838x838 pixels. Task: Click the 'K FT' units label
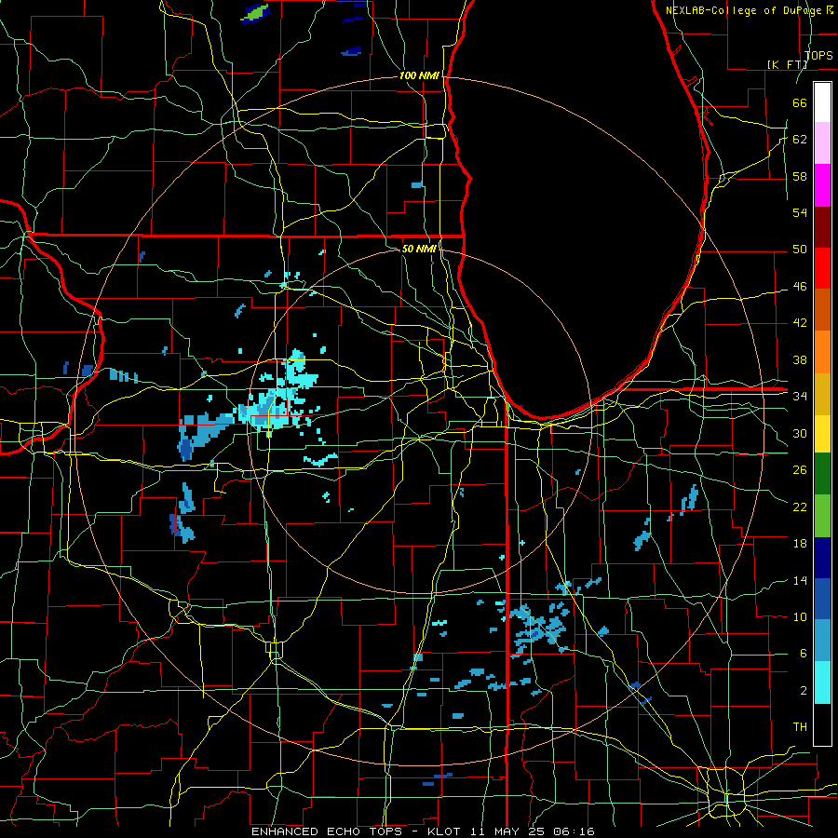[787, 64]
